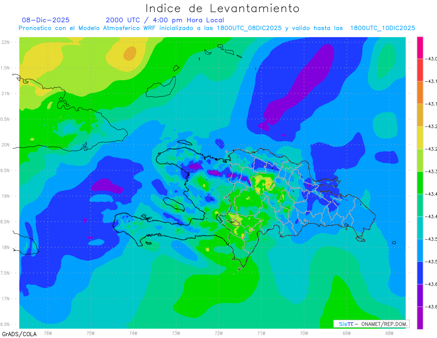Click the "71W" longitude label
The height and width of the screenshot is (338, 437).
[261, 333]
